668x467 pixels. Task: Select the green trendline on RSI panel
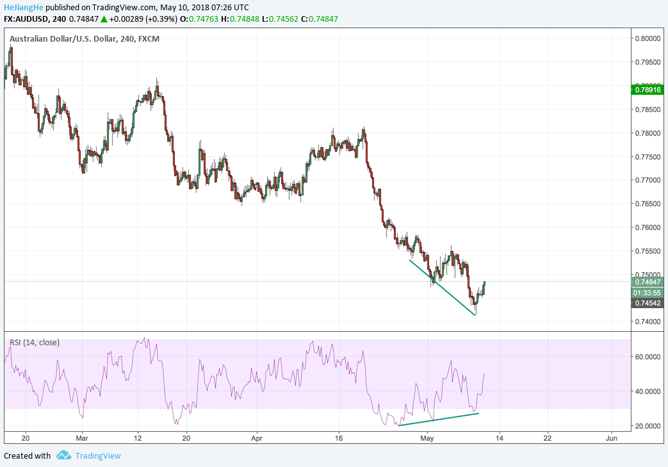pyautogui.click(x=439, y=420)
